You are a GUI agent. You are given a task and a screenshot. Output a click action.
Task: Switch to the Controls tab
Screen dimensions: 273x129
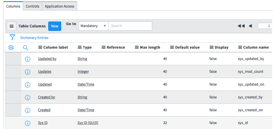tap(32, 6)
